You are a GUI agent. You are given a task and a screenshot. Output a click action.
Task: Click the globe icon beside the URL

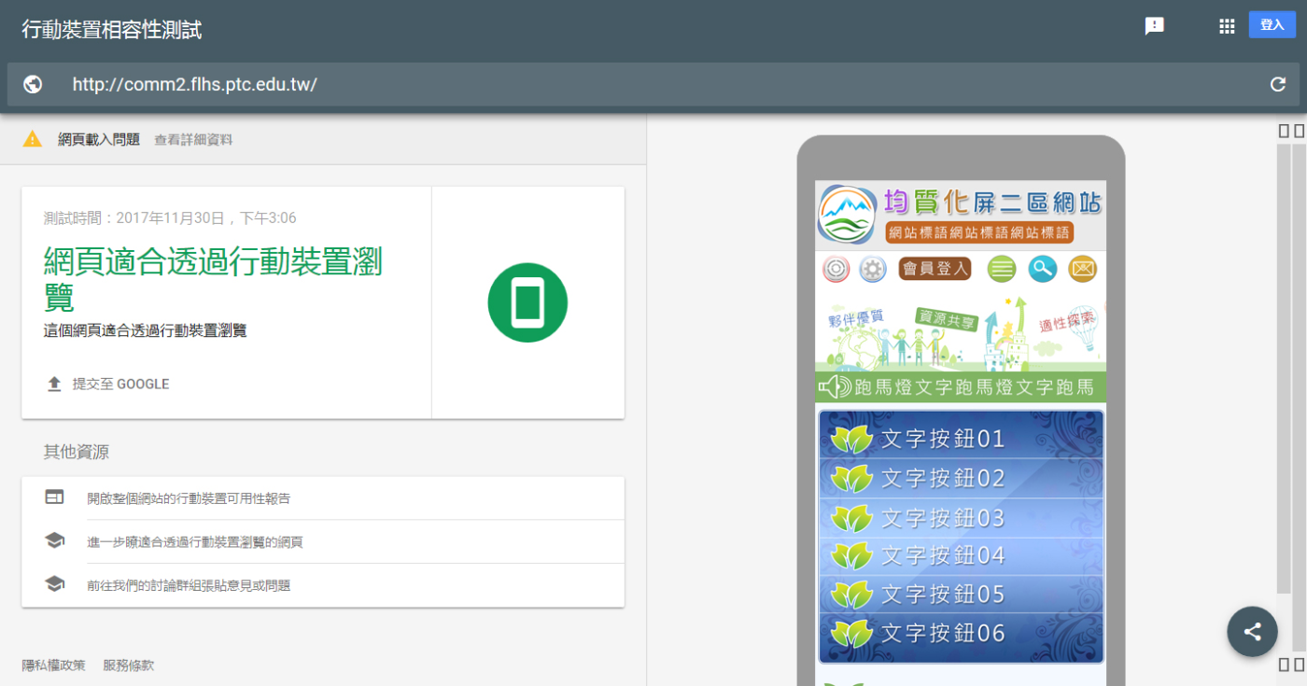[x=33, y=85]
